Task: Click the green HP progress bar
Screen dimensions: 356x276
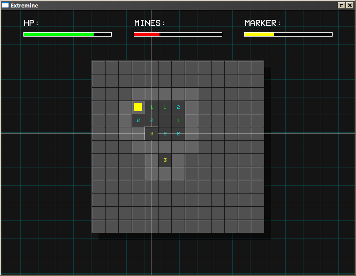Action: 68,34
